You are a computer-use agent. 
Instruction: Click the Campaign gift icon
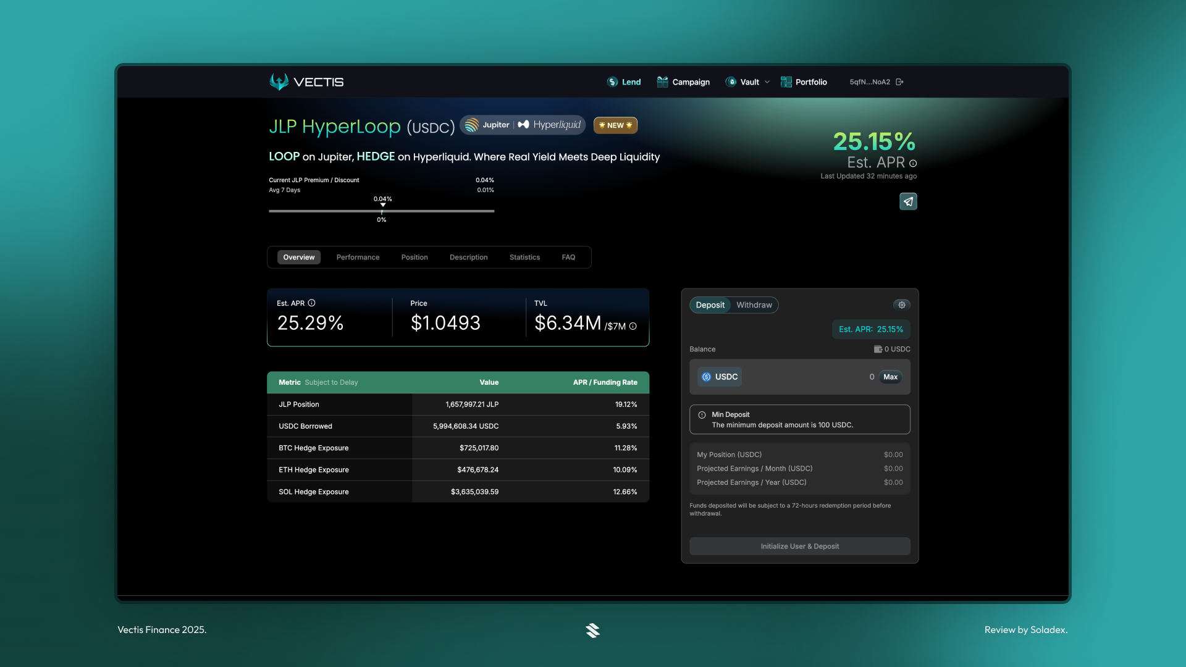[x=662, y=82]
